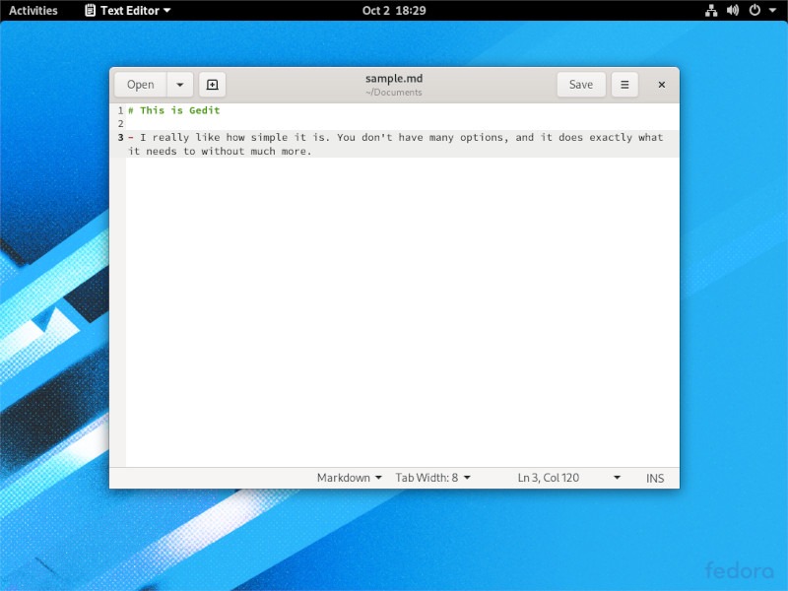Open the Text Editor menu
The height and width of the screenshot is (591, 788).
(x=128, y=11)
